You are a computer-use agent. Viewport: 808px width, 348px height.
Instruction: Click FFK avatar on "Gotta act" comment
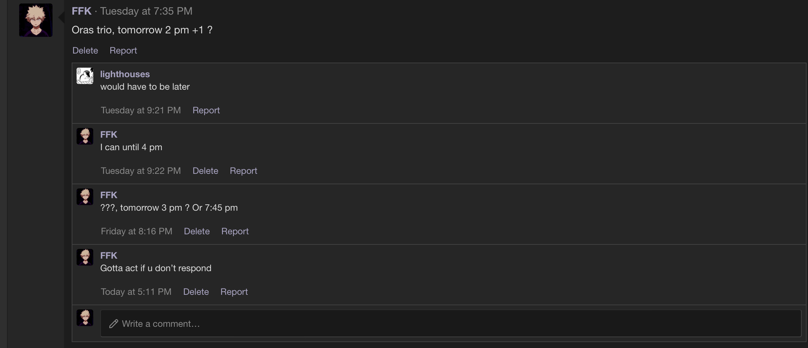[x=85, y=257]
